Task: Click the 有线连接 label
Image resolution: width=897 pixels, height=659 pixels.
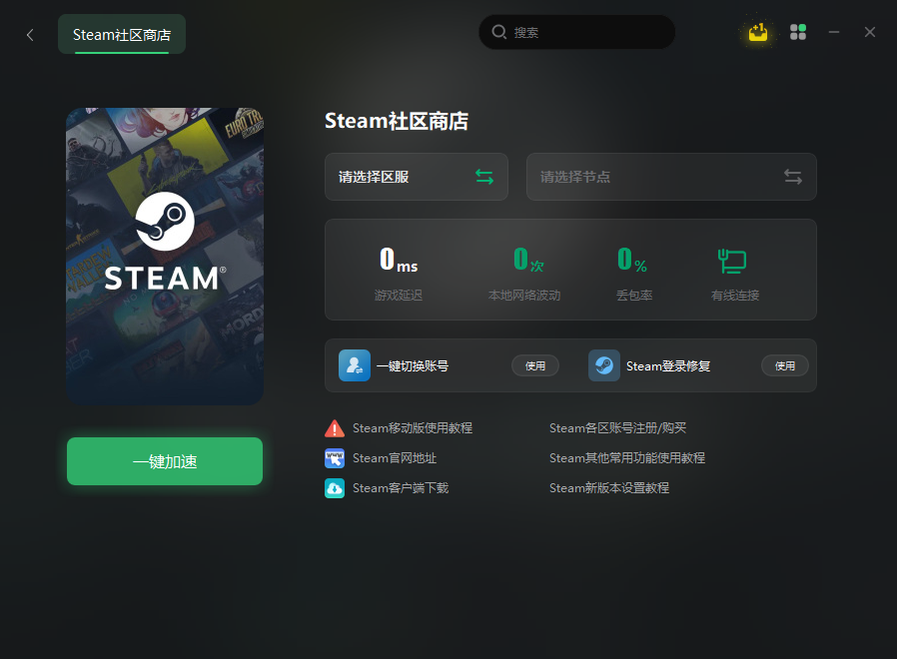Action: [x=735, y=296]
